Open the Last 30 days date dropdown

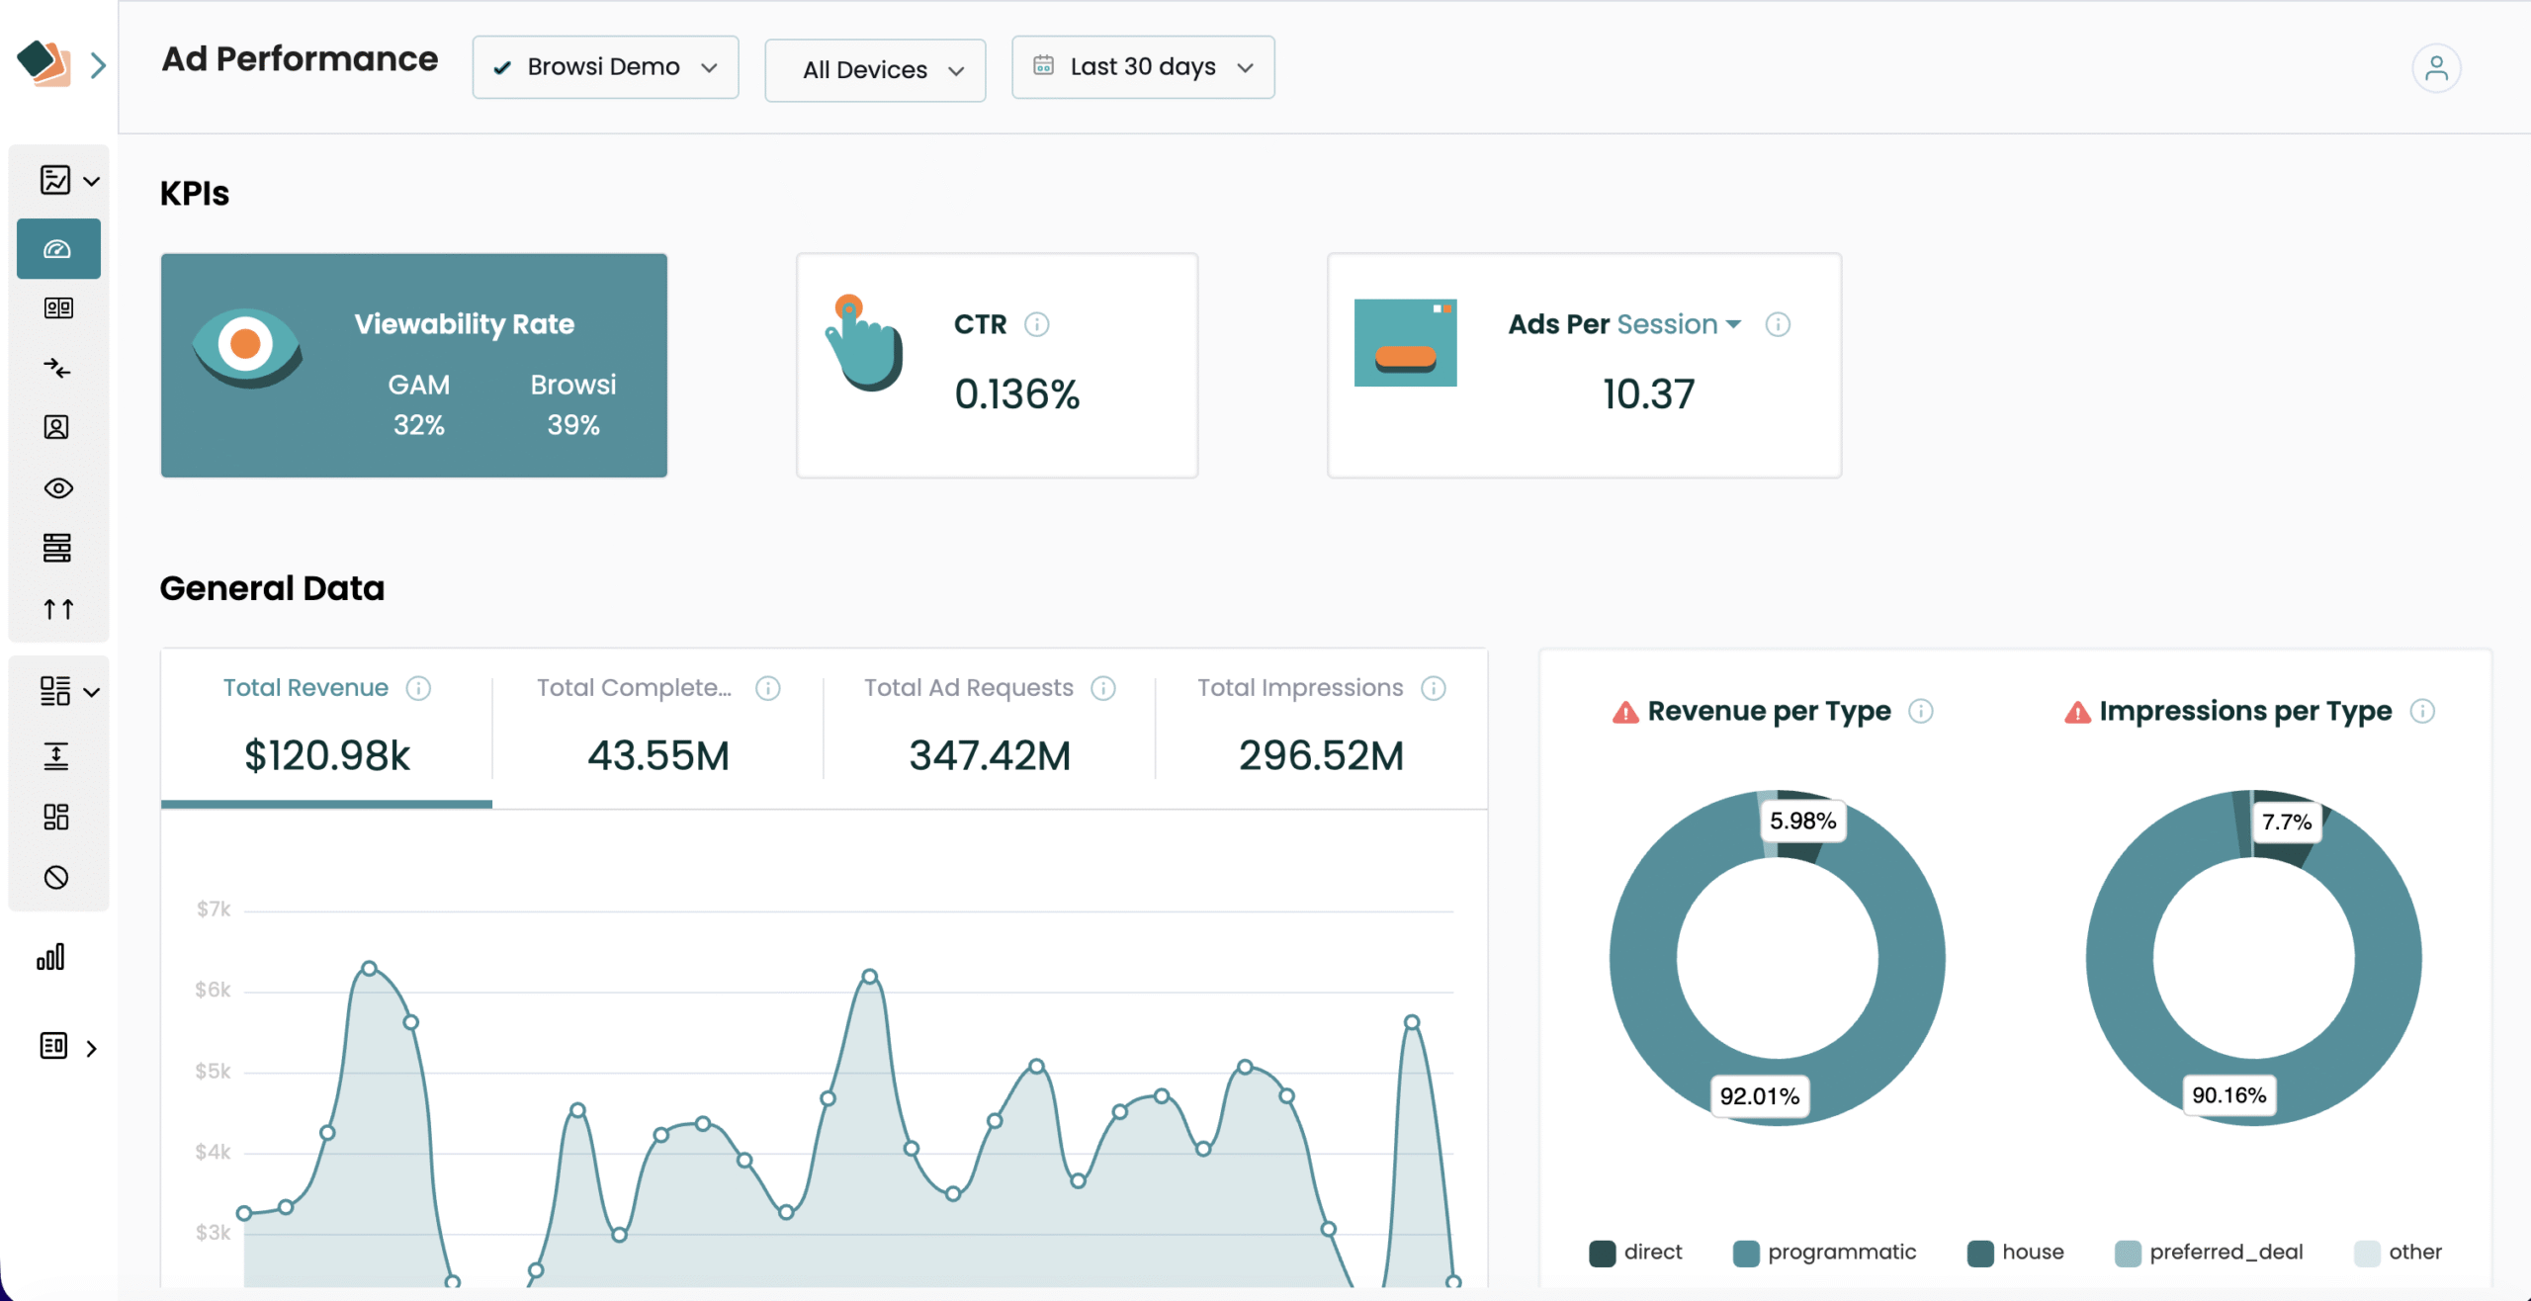pos(1143,67)
